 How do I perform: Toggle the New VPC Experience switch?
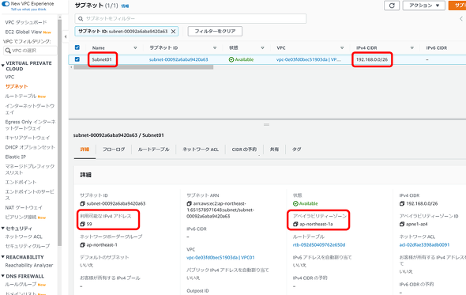(6, 4)
